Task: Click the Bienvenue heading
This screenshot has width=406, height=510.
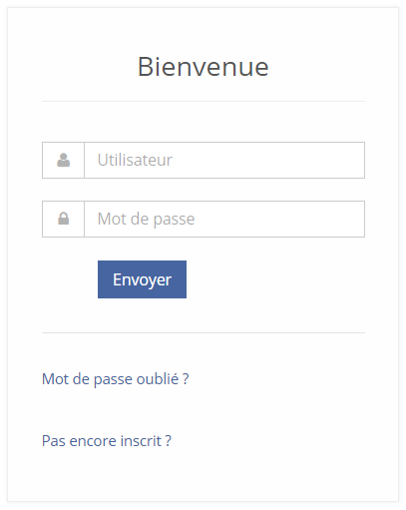Action: click(x=203, y=67)
